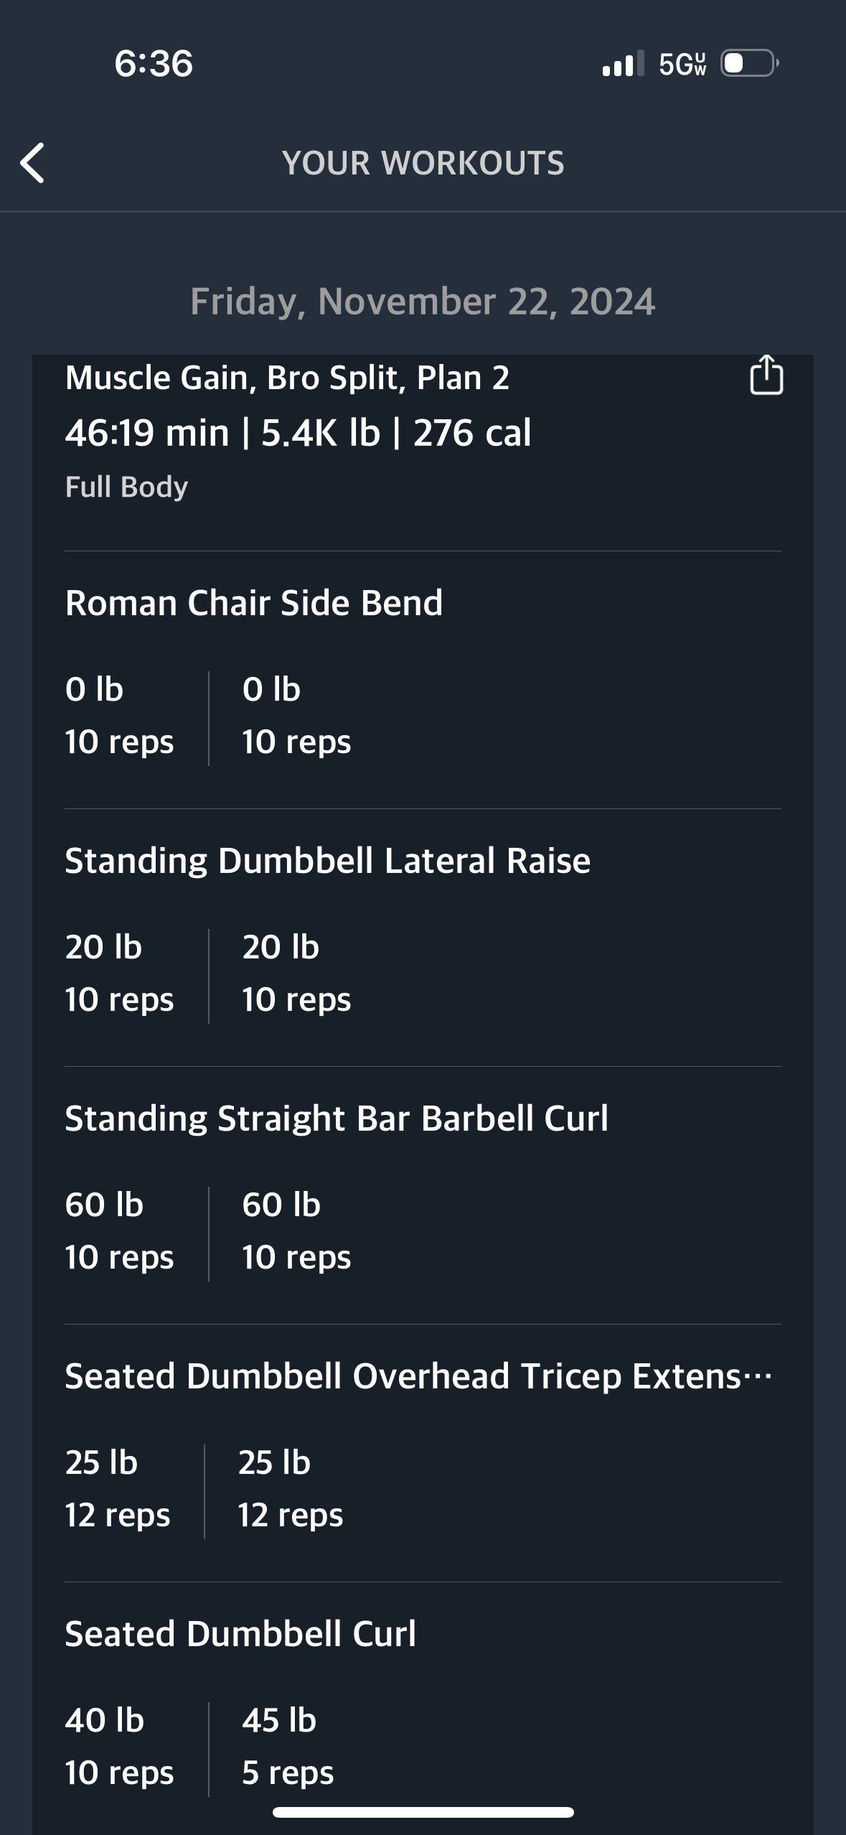The width and height of the screenshot is (846, 1835).
Task: Open Seated Dumbbell Overhead Tricep Extension exercise
Action: pyautogui.click(x=418, y=1376)
